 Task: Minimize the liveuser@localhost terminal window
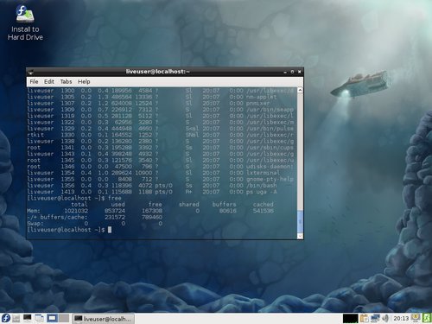(285, 72)
